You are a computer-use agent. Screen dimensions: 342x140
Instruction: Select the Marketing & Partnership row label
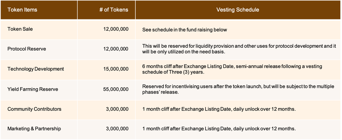(x=34, y=129)
